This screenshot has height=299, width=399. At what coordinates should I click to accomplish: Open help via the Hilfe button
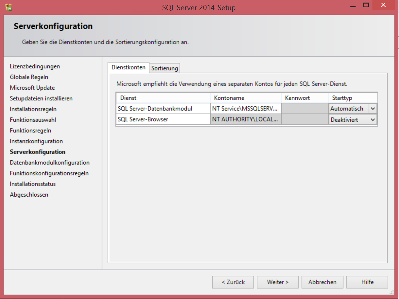point(367,282)
